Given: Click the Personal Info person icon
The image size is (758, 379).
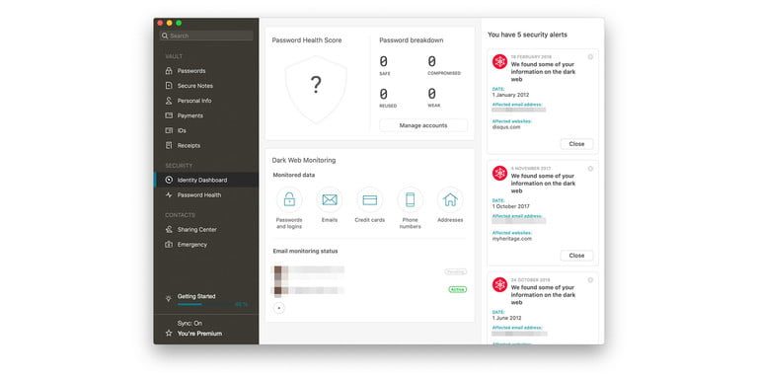Looking at the screenshot, I should pos(169,101).
